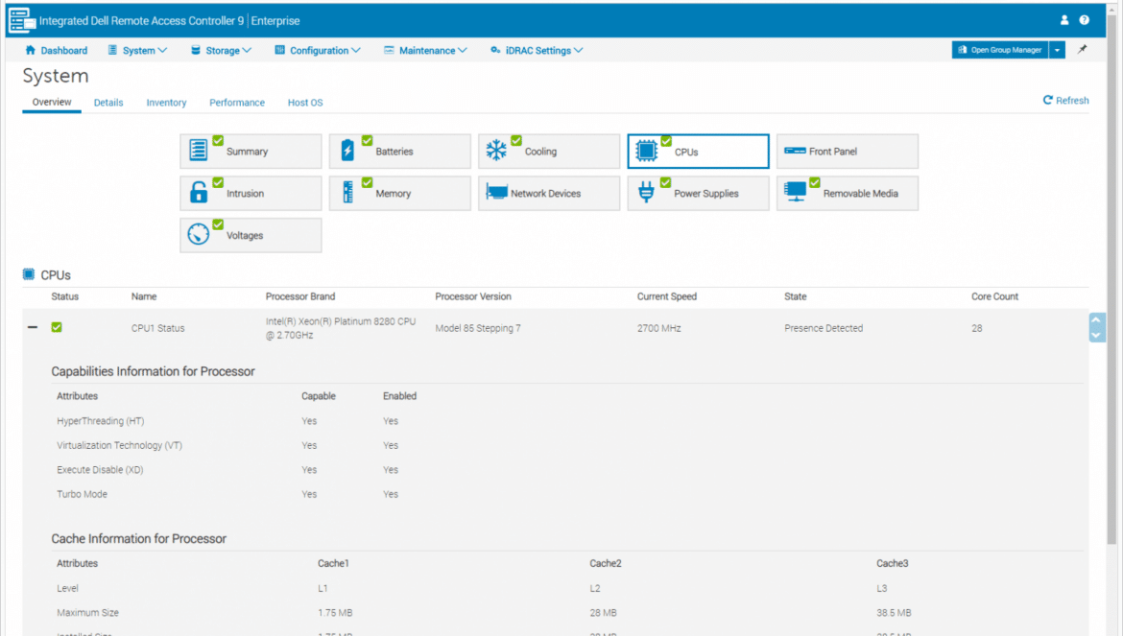1123x636 pixels.
Task: Switch to the Performance tab
Action: pyautogui.click(x=237, y=103)
